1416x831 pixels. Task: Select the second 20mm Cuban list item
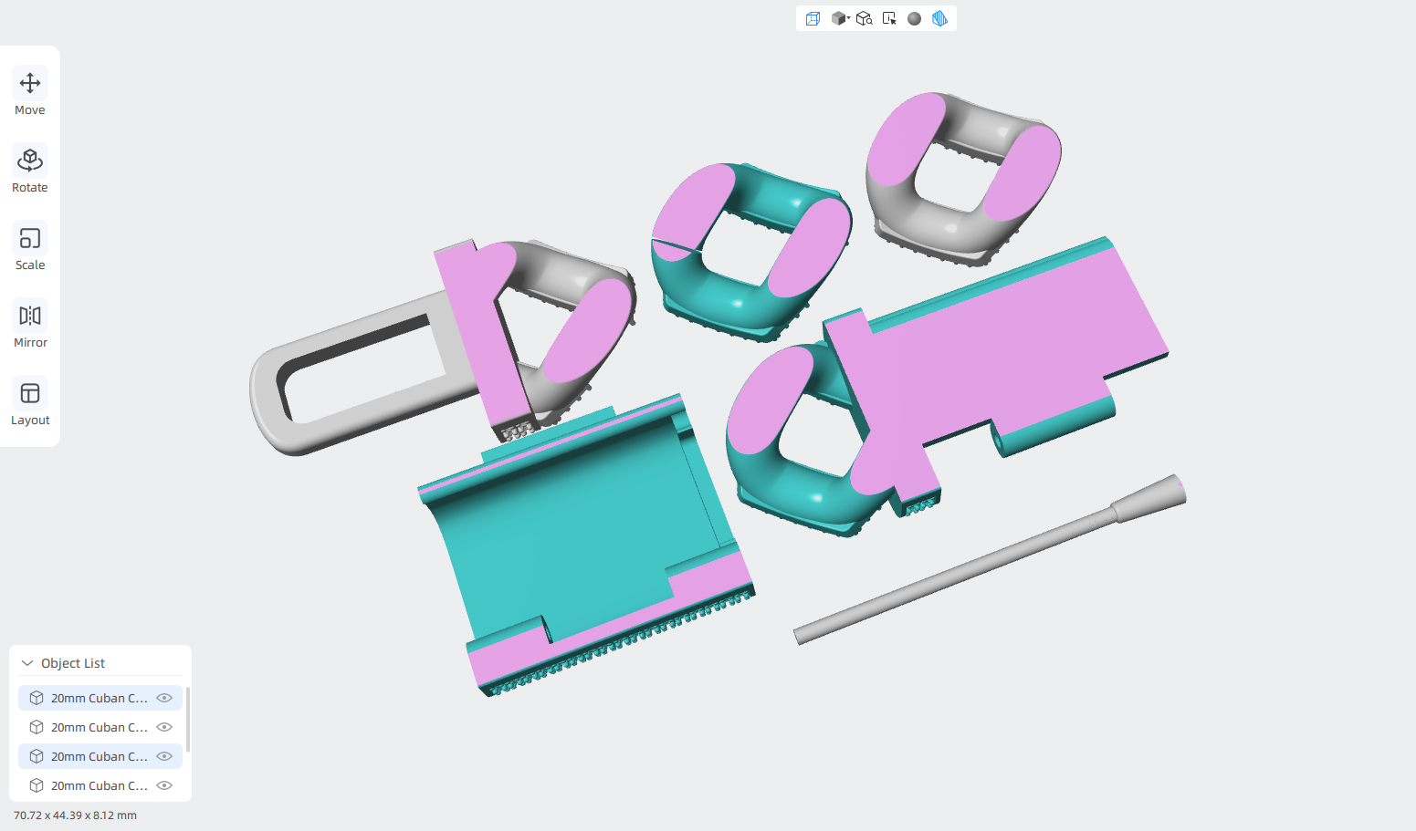point(100,727)
